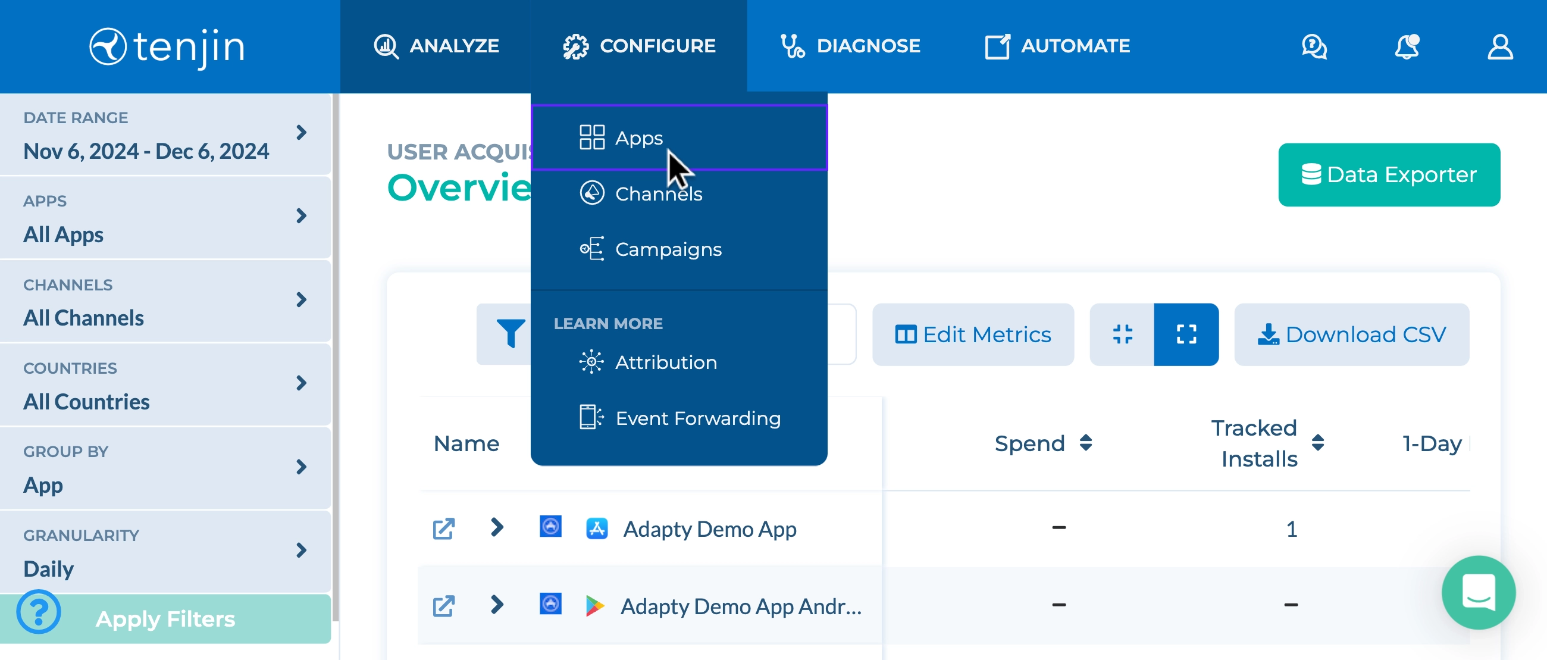
Task: Switch to expanded table view
Action: pos(1185,334)
